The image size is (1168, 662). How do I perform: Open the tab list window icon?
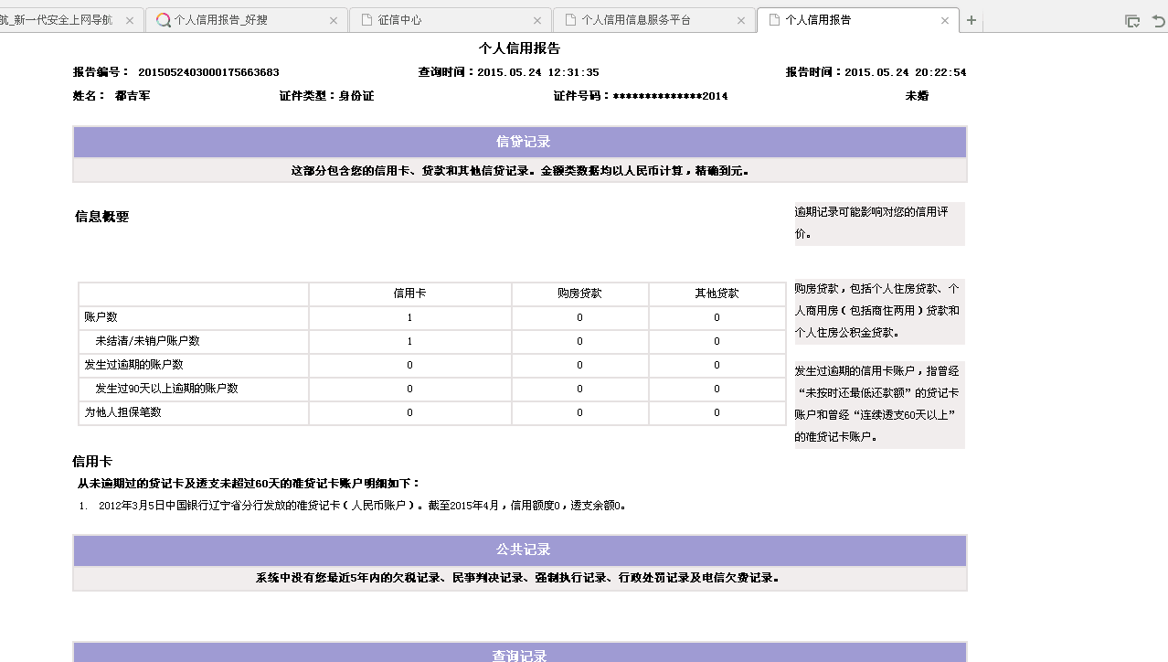point(1132,20)
